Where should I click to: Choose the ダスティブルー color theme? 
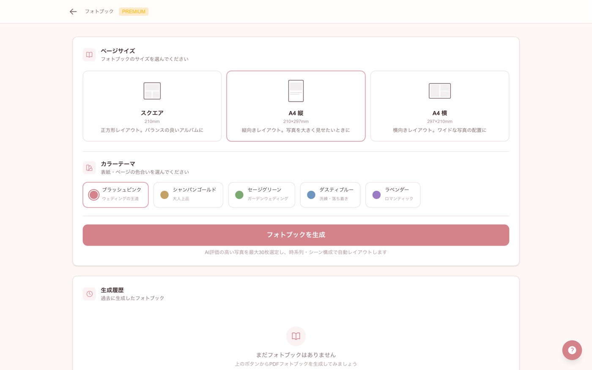tap(330, 195)
